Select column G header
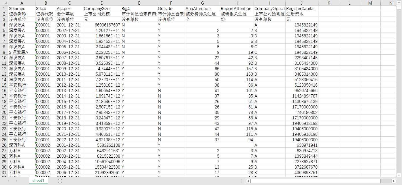The height and width of the screenshot is (185, 402). [202, 3]
